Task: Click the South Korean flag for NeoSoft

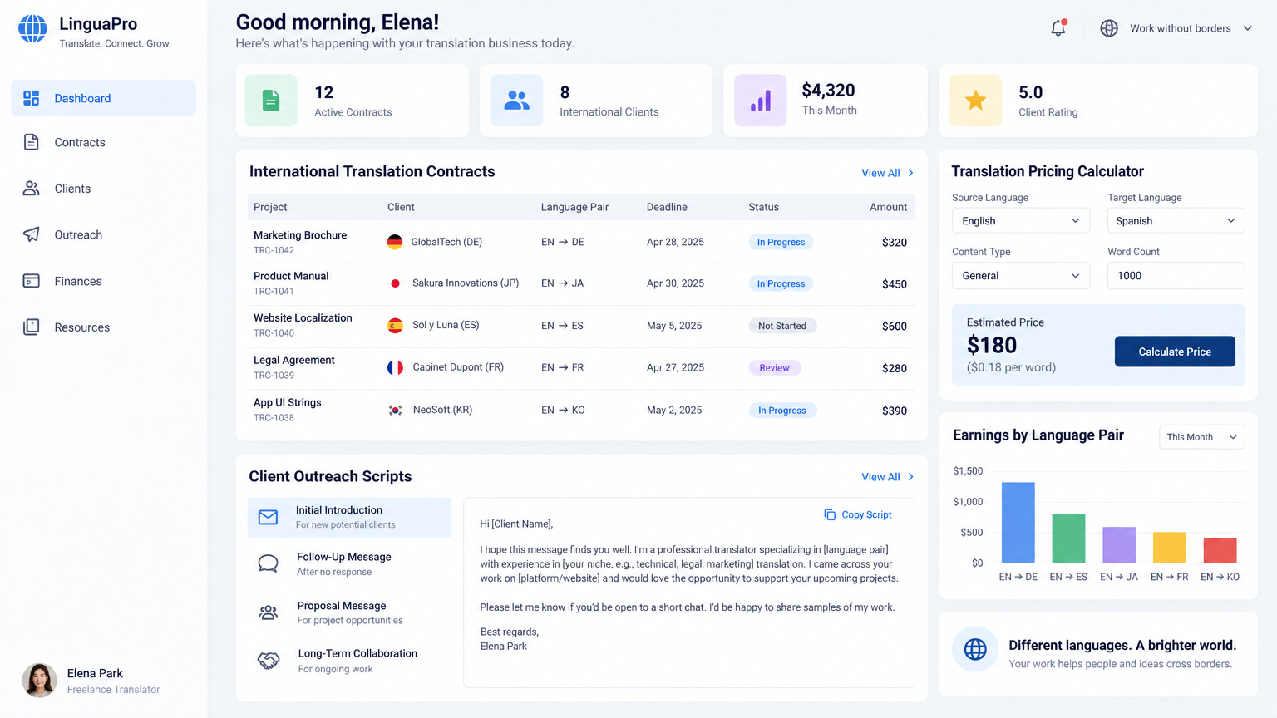Action: pyautogui.click(x=395, y=411)
